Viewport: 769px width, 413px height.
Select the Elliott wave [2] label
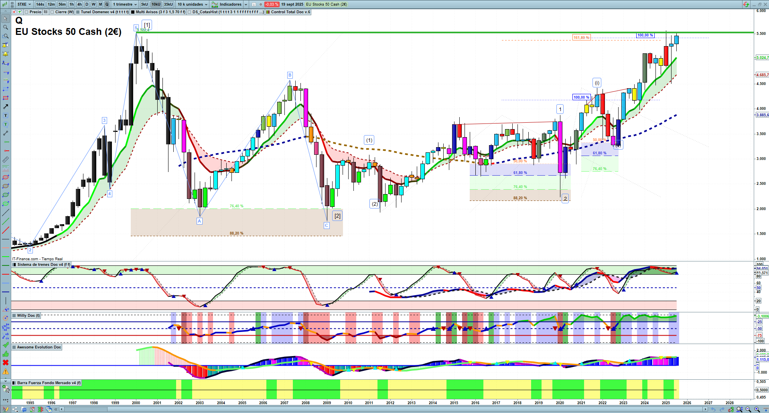tap(338, 216)
